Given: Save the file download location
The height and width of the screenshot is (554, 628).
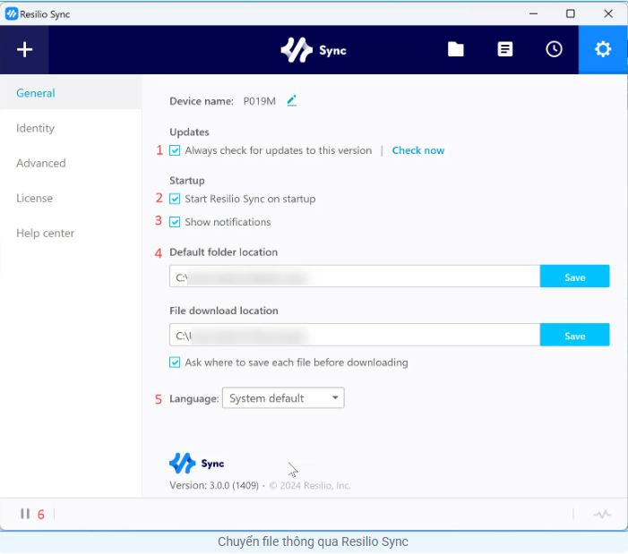Looking at the screenshot, I should (x=575, y=335).
